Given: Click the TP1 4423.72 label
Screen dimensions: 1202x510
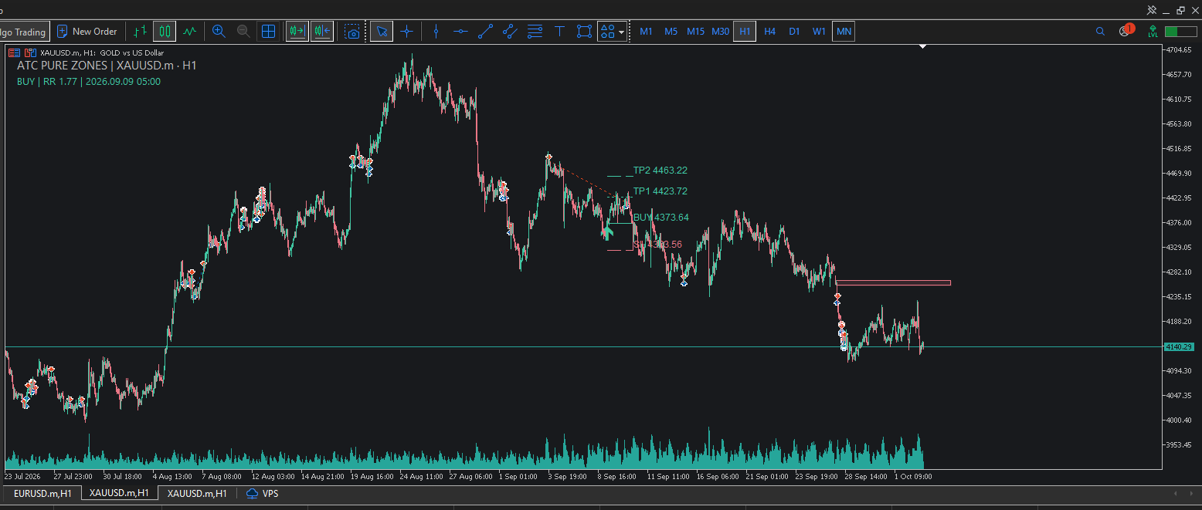Looking at the screenshot, I should [660, 191].
